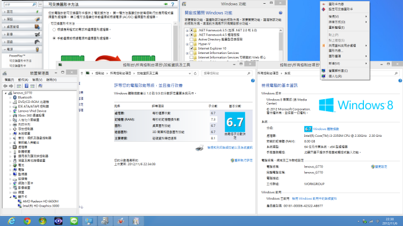The height and width of the screenshot is (226, 403).
Task: Click view and print detailed performance link
Action: tap(230, 148)
